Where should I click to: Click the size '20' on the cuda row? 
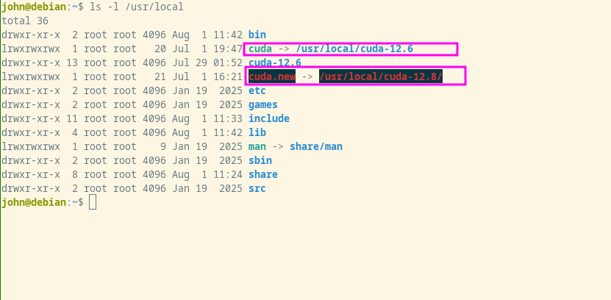[160, 49]
